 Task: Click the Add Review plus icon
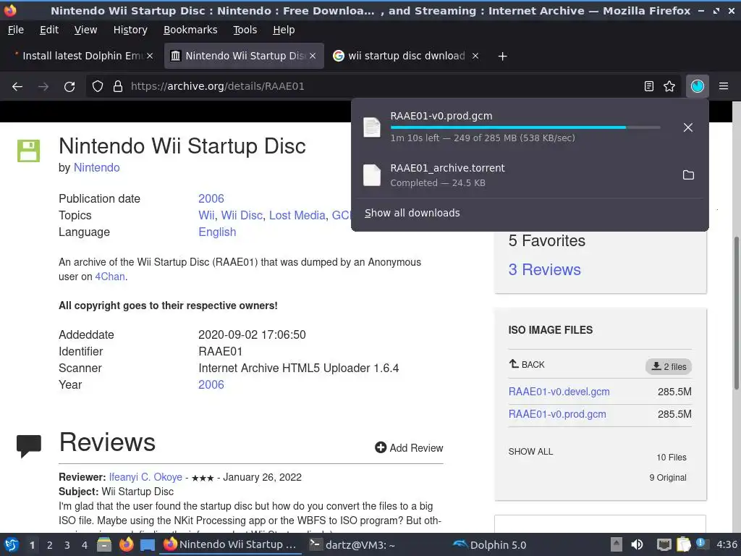coord(381,447)
